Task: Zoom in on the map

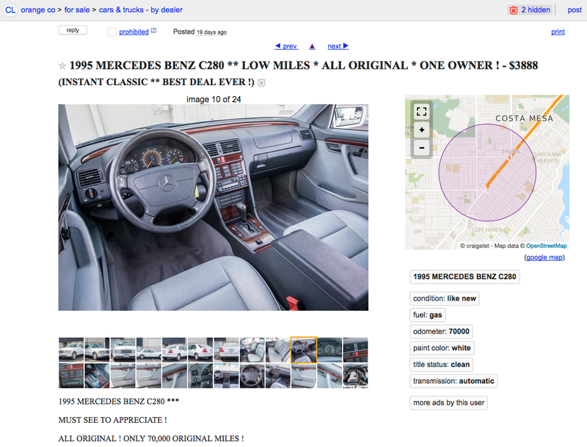Action: tap(421, 130)
